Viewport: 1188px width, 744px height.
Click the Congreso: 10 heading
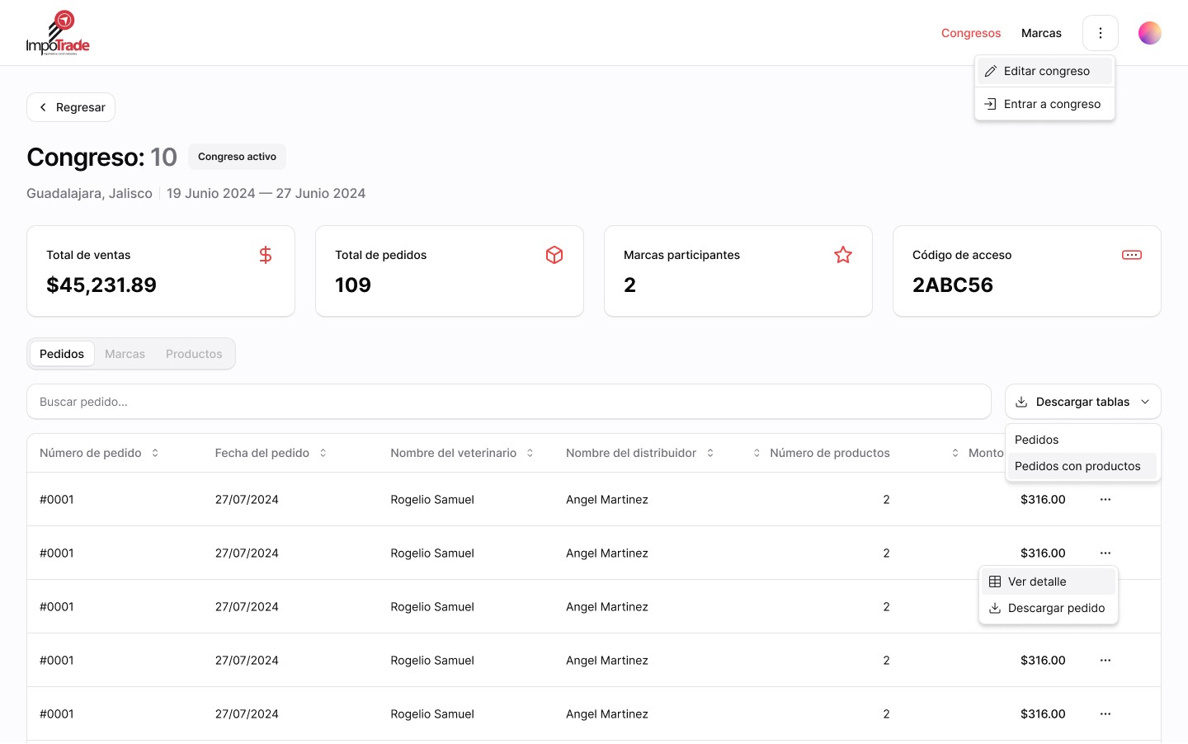[101, 157]
